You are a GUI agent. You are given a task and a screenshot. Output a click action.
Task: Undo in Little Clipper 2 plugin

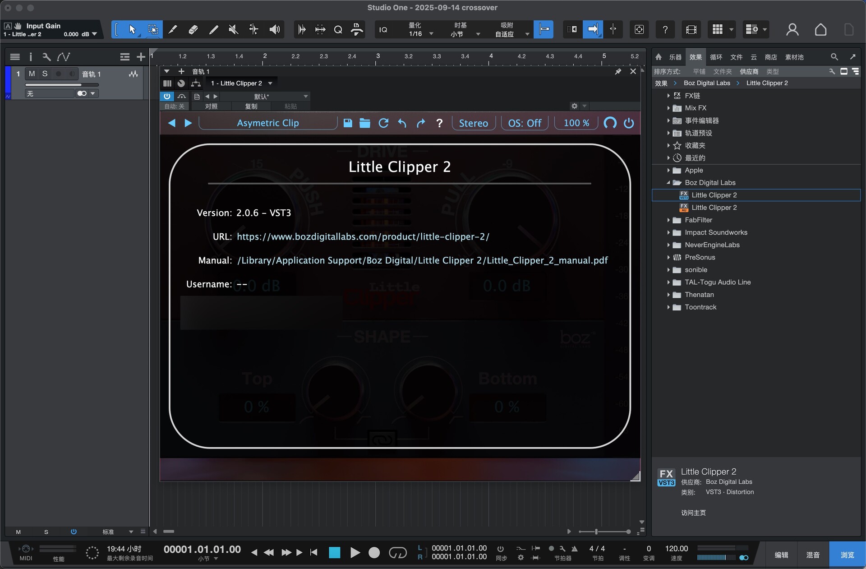click(x=402, y=123)
